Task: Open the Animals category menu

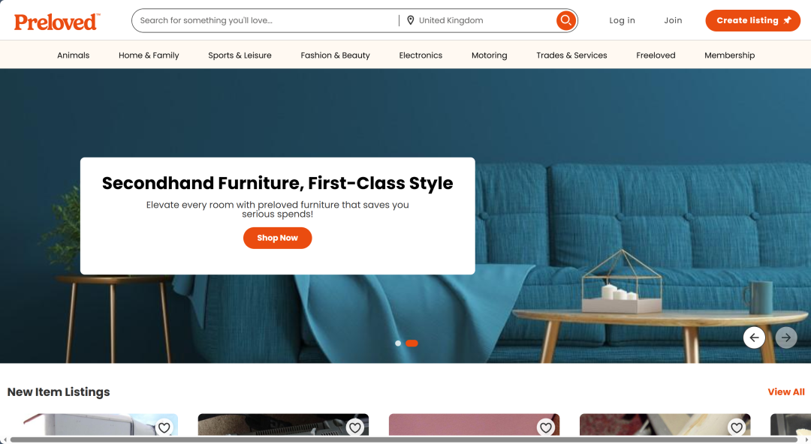Action: [x=74, y=55]
